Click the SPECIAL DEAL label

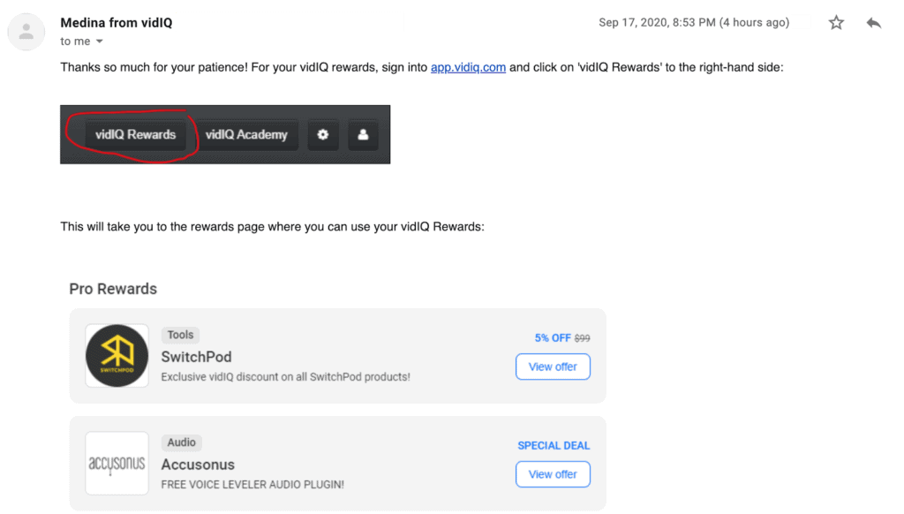coord(554,446)
